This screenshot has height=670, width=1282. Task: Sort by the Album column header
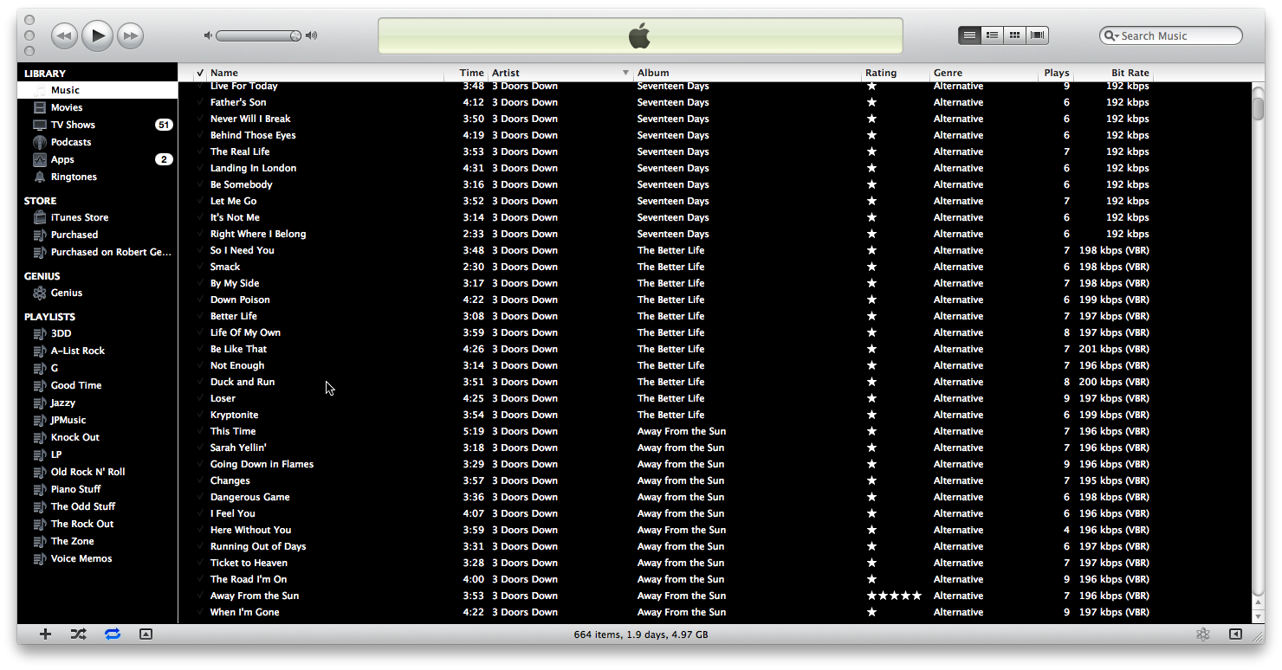click(x=748, y=73)
